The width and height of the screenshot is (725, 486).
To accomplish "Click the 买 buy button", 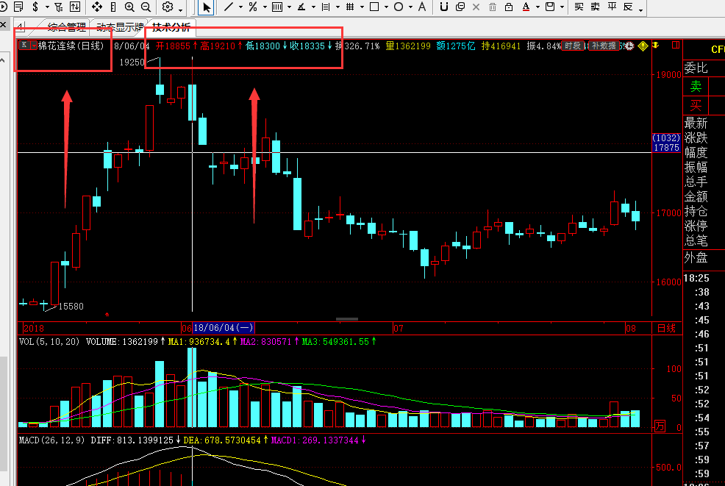I will click(579, 7).
